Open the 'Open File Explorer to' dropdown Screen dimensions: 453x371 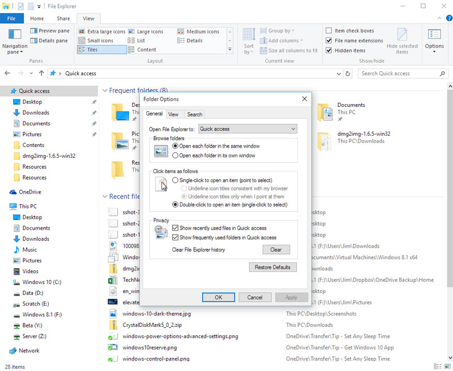pos(247,129)
